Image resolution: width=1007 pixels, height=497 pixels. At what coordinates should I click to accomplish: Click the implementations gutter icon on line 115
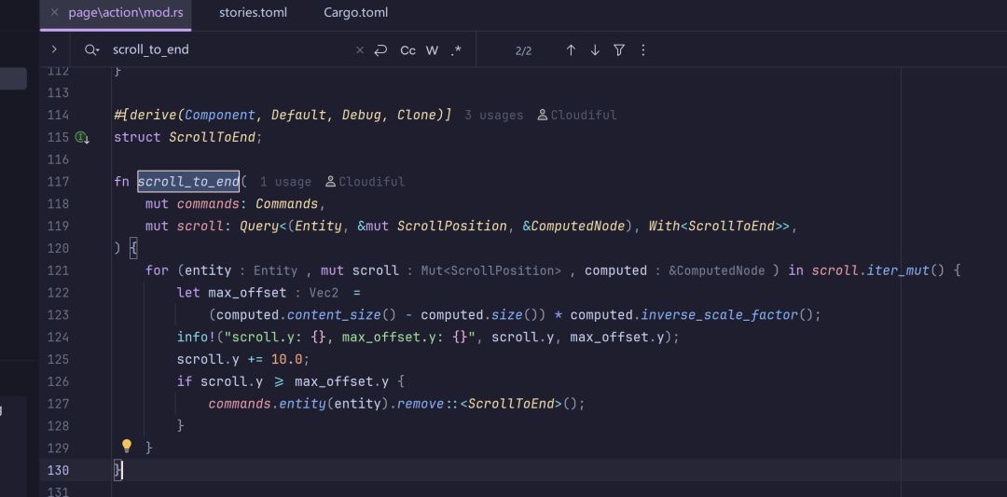(81, 137)
